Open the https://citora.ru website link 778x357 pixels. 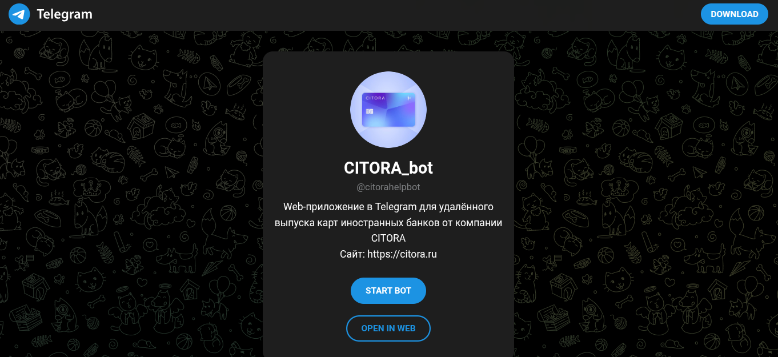click(x=402, y=254)
